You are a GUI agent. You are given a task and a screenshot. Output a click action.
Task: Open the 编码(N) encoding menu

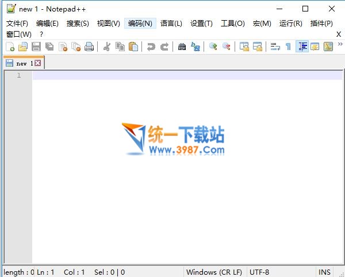[140, 24]
